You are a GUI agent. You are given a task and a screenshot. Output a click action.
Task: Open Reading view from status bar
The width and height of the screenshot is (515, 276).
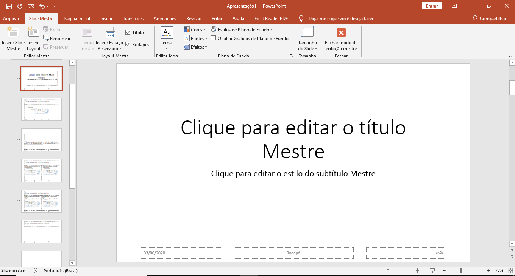(x=417, y=271)
